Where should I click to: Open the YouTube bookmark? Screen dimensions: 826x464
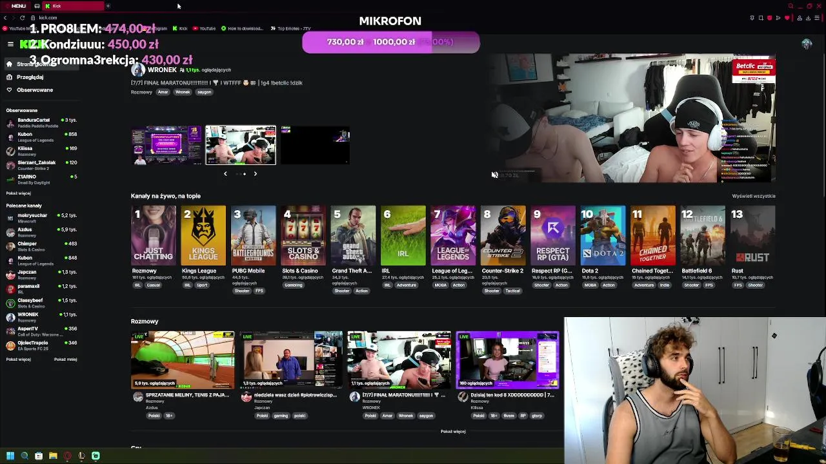[x=205, y=28]
